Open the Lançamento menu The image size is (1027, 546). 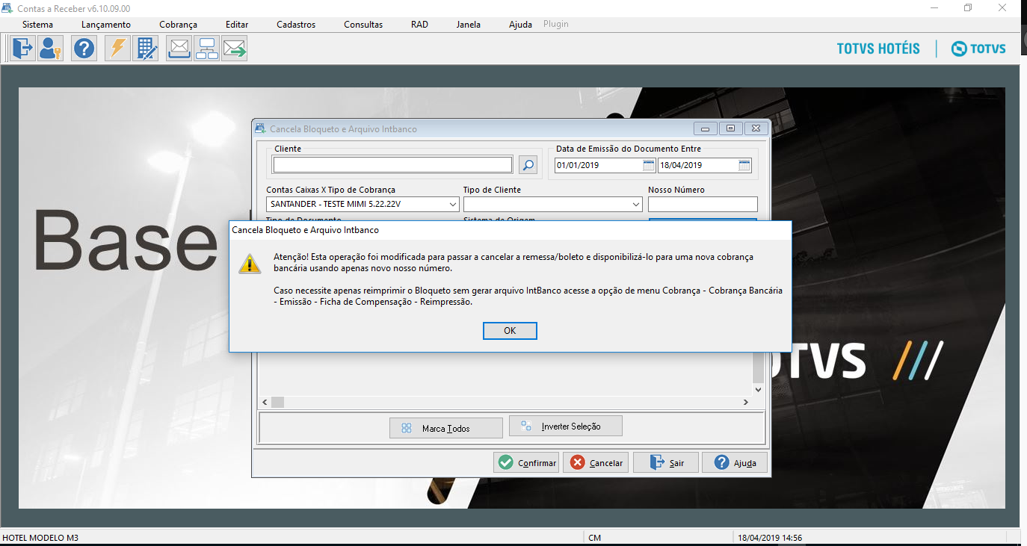pyautogui.click(x=106, y=25)
